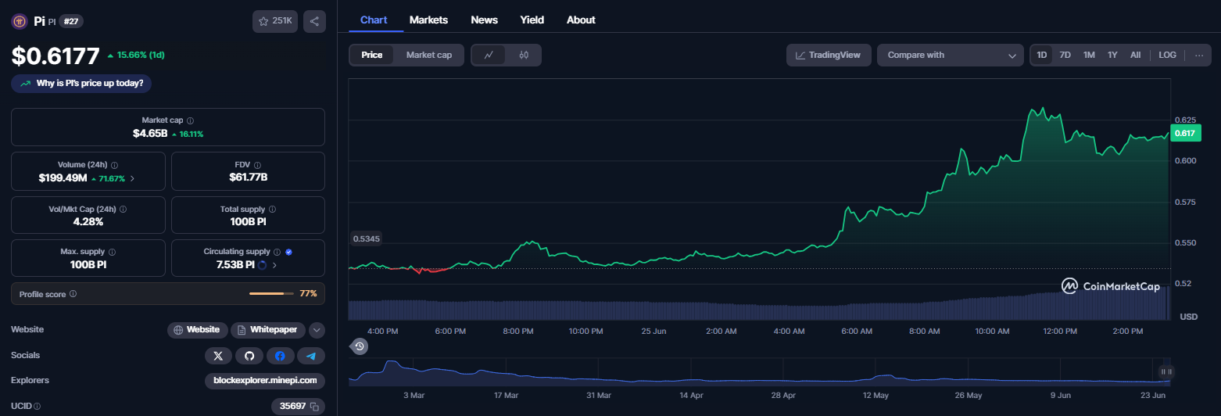Screen dimensions: 1221x416
Task: Open the Whitepaper link
Action: (267, 330)
